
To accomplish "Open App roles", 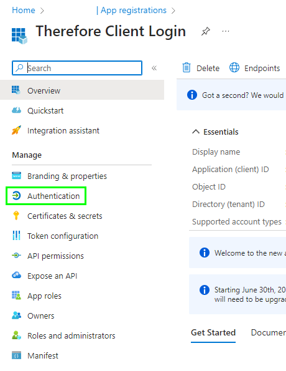I will point(44,296).
